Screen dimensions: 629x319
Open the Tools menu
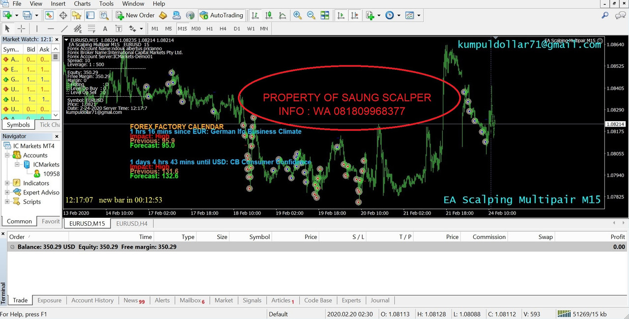pyautogui.click(x=106, y=3)
